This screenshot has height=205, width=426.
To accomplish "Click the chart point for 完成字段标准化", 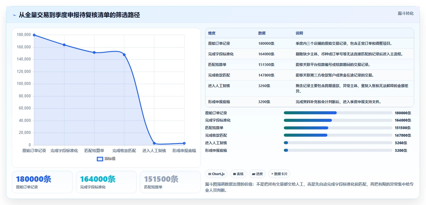I will click(64, 45).
